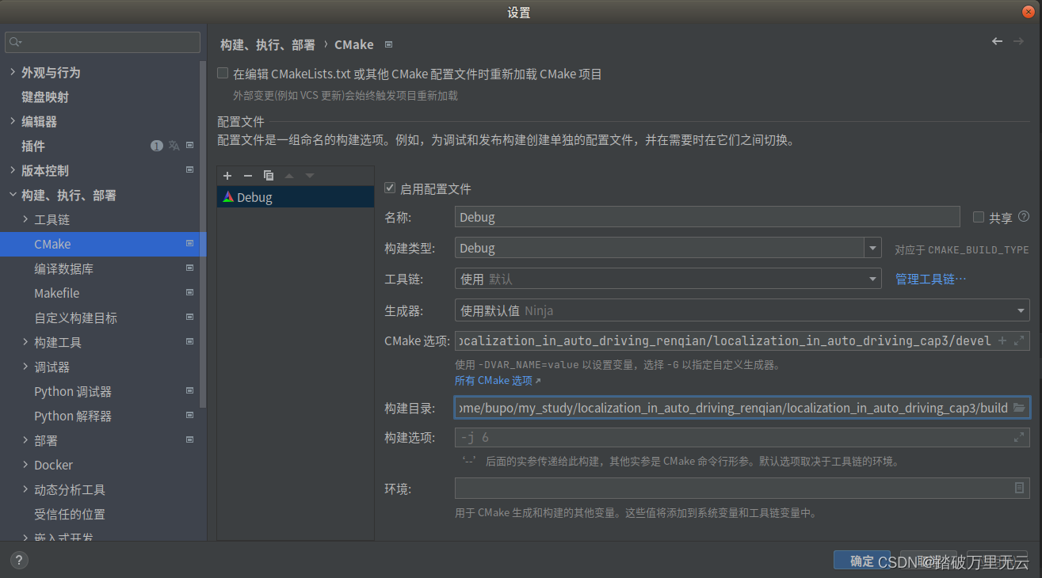Expand 版本控制 tree node
The height and width of the screenshot is (578, 1042).
point(13,170)
